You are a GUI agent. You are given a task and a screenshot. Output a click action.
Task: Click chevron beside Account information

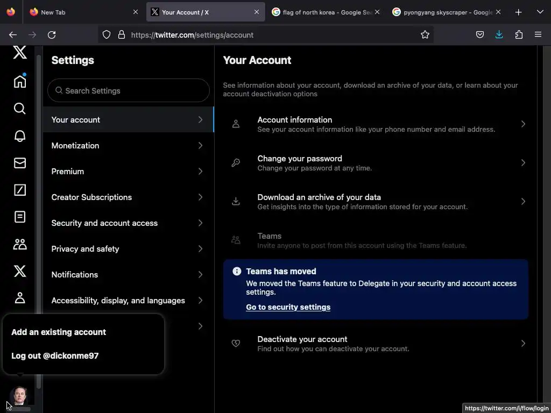(523, 124)
